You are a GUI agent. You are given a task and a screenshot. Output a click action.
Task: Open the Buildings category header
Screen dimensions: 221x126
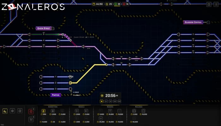139,107
